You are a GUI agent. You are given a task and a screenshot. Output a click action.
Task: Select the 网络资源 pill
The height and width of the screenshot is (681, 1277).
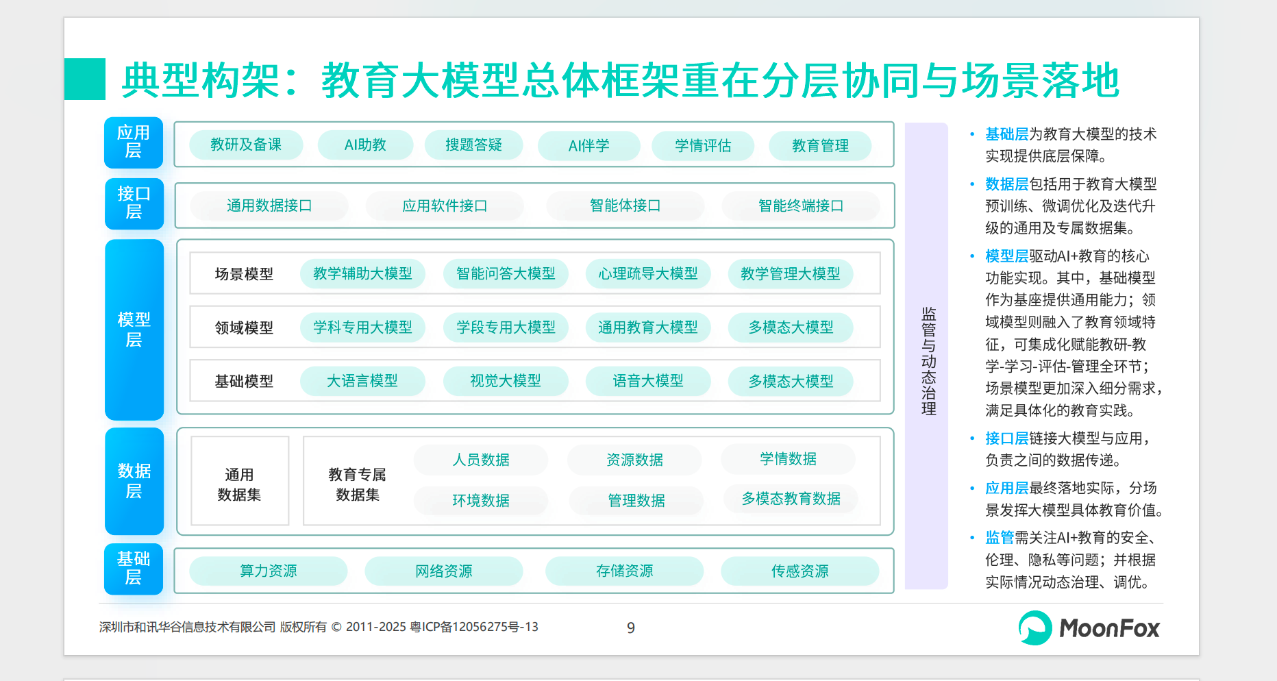pos(444,571)
